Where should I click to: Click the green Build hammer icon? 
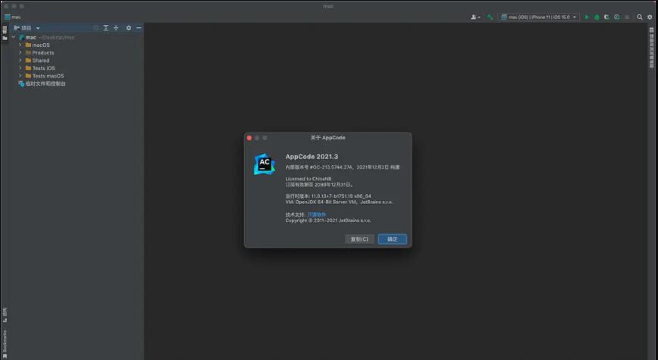point(490,17)
